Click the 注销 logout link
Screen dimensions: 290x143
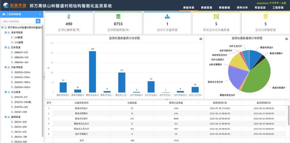284,3
